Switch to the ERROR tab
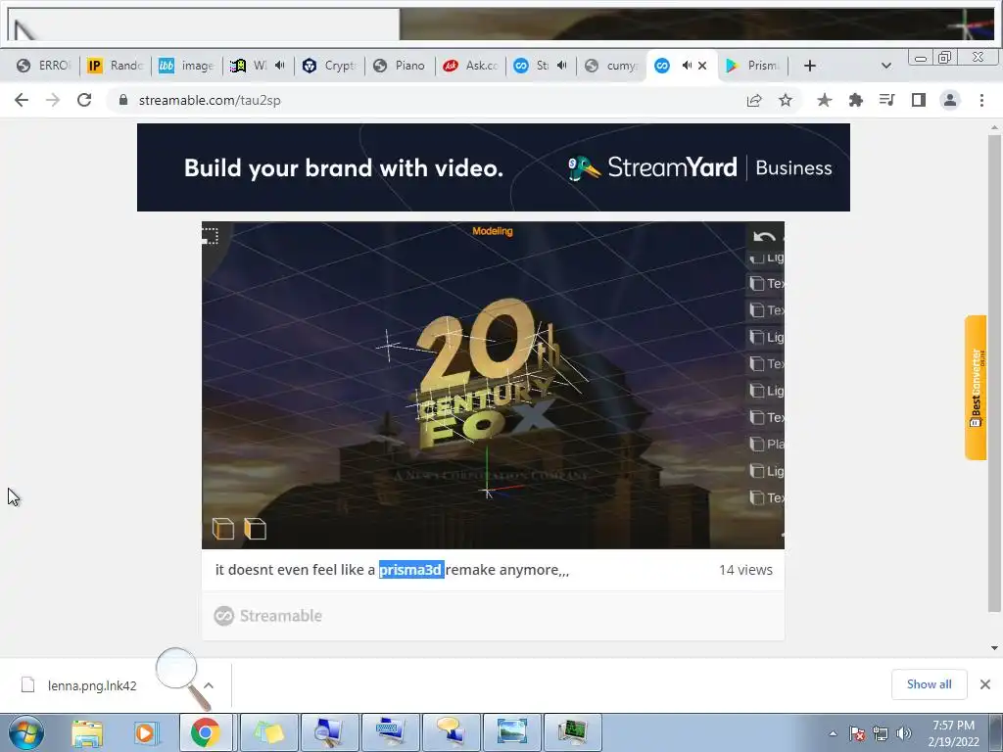The width and height of the screenshot is (1003, 752). [x=43, y=66]
